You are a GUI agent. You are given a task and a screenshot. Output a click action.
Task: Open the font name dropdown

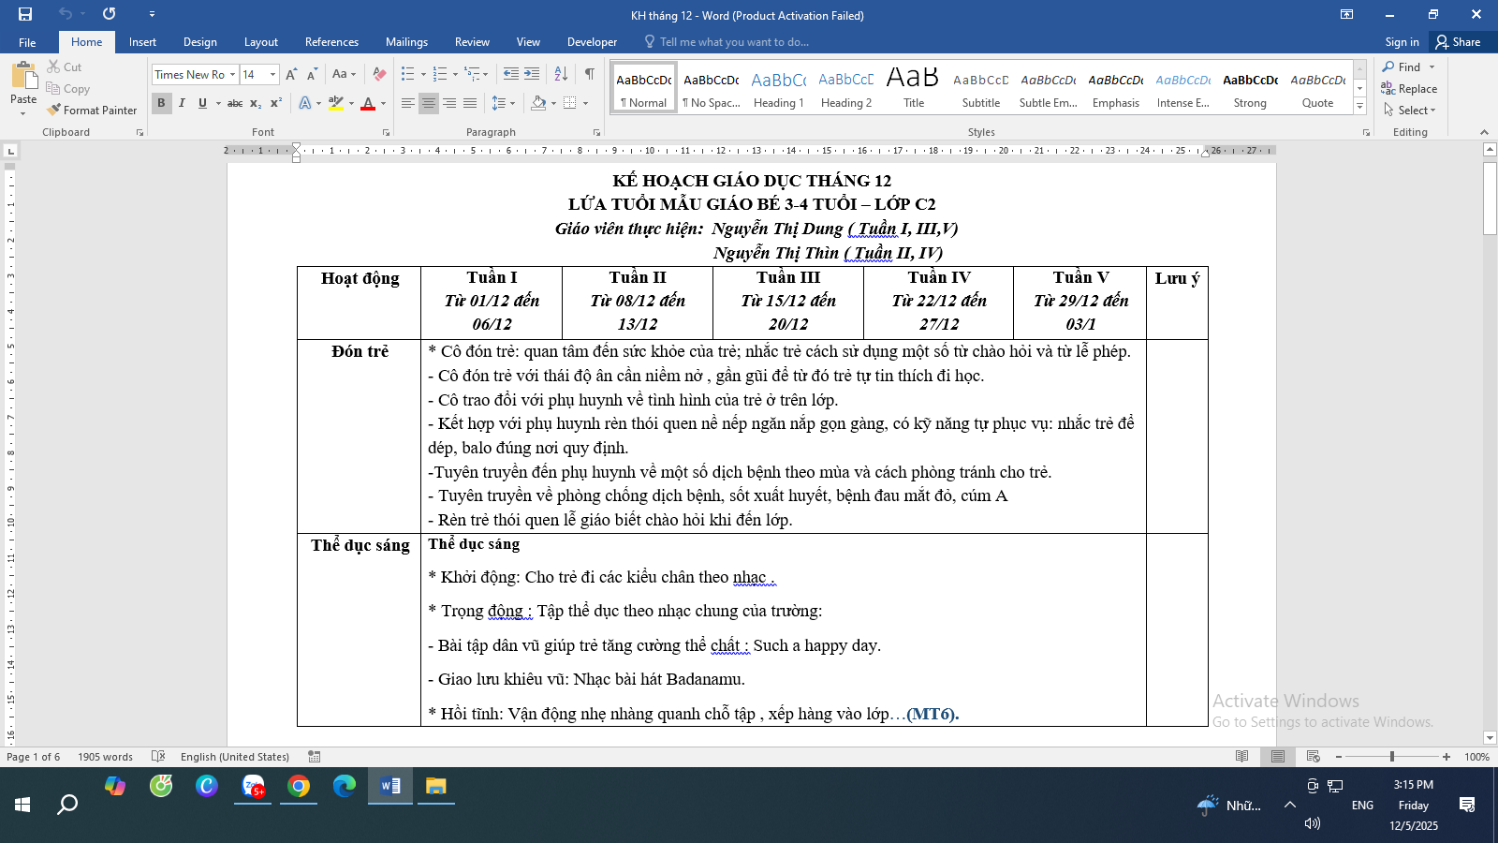pyautogui.click(x=232, y=75)
